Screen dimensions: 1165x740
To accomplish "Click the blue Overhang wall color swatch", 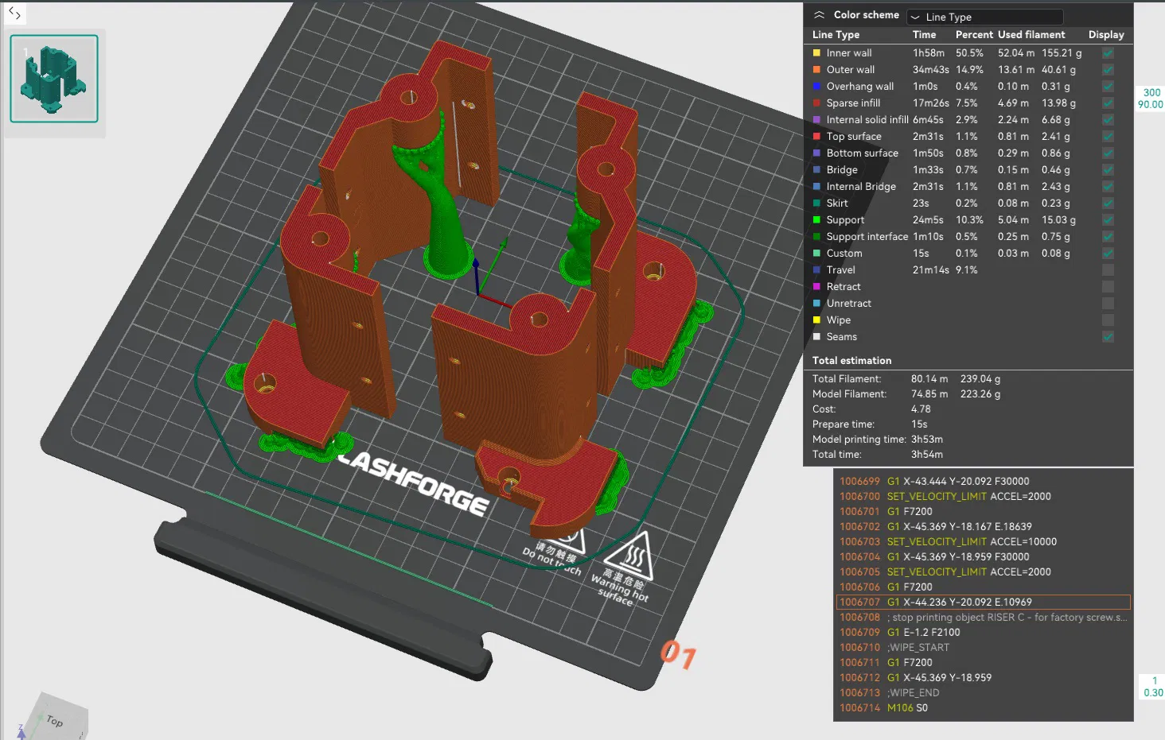I will coord(816,87).
